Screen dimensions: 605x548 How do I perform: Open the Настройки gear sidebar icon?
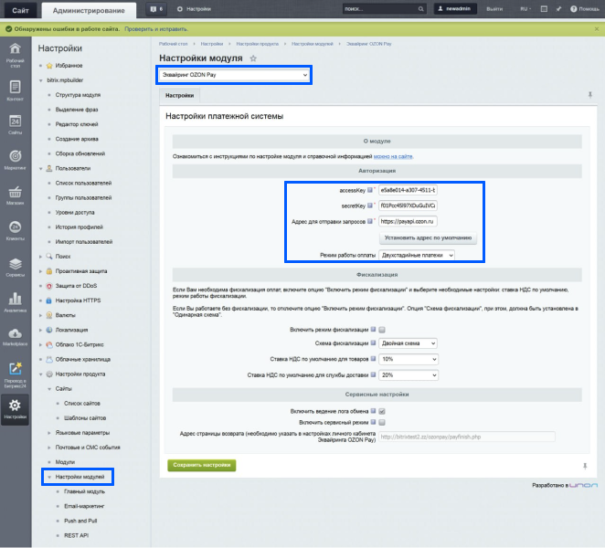click(x=15, y=409)
